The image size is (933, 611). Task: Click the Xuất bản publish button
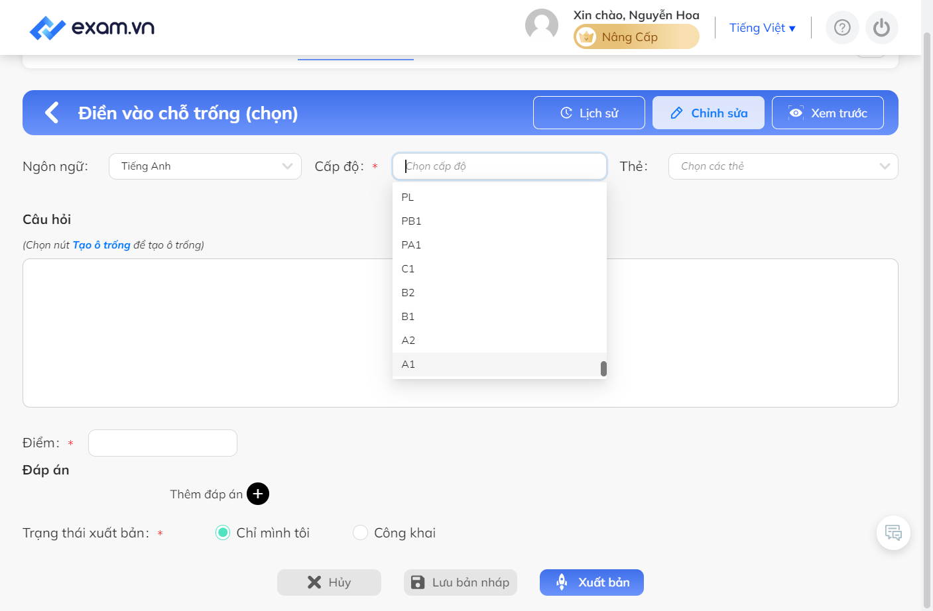591,583
